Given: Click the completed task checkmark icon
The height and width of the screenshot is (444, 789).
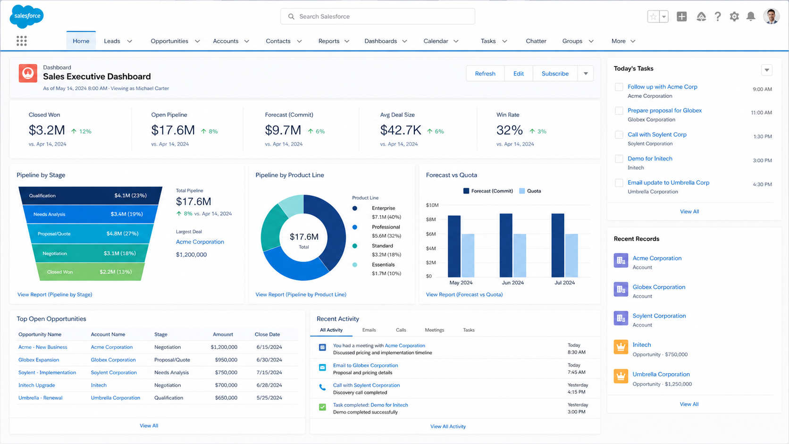Looking at the screenshot, I should pyautogui.click(x=322, y=407).
